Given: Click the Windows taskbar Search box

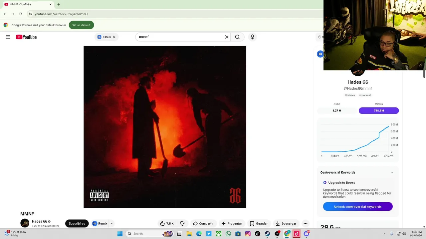Looking at the screenshot, I should click(x=150, y=234).
